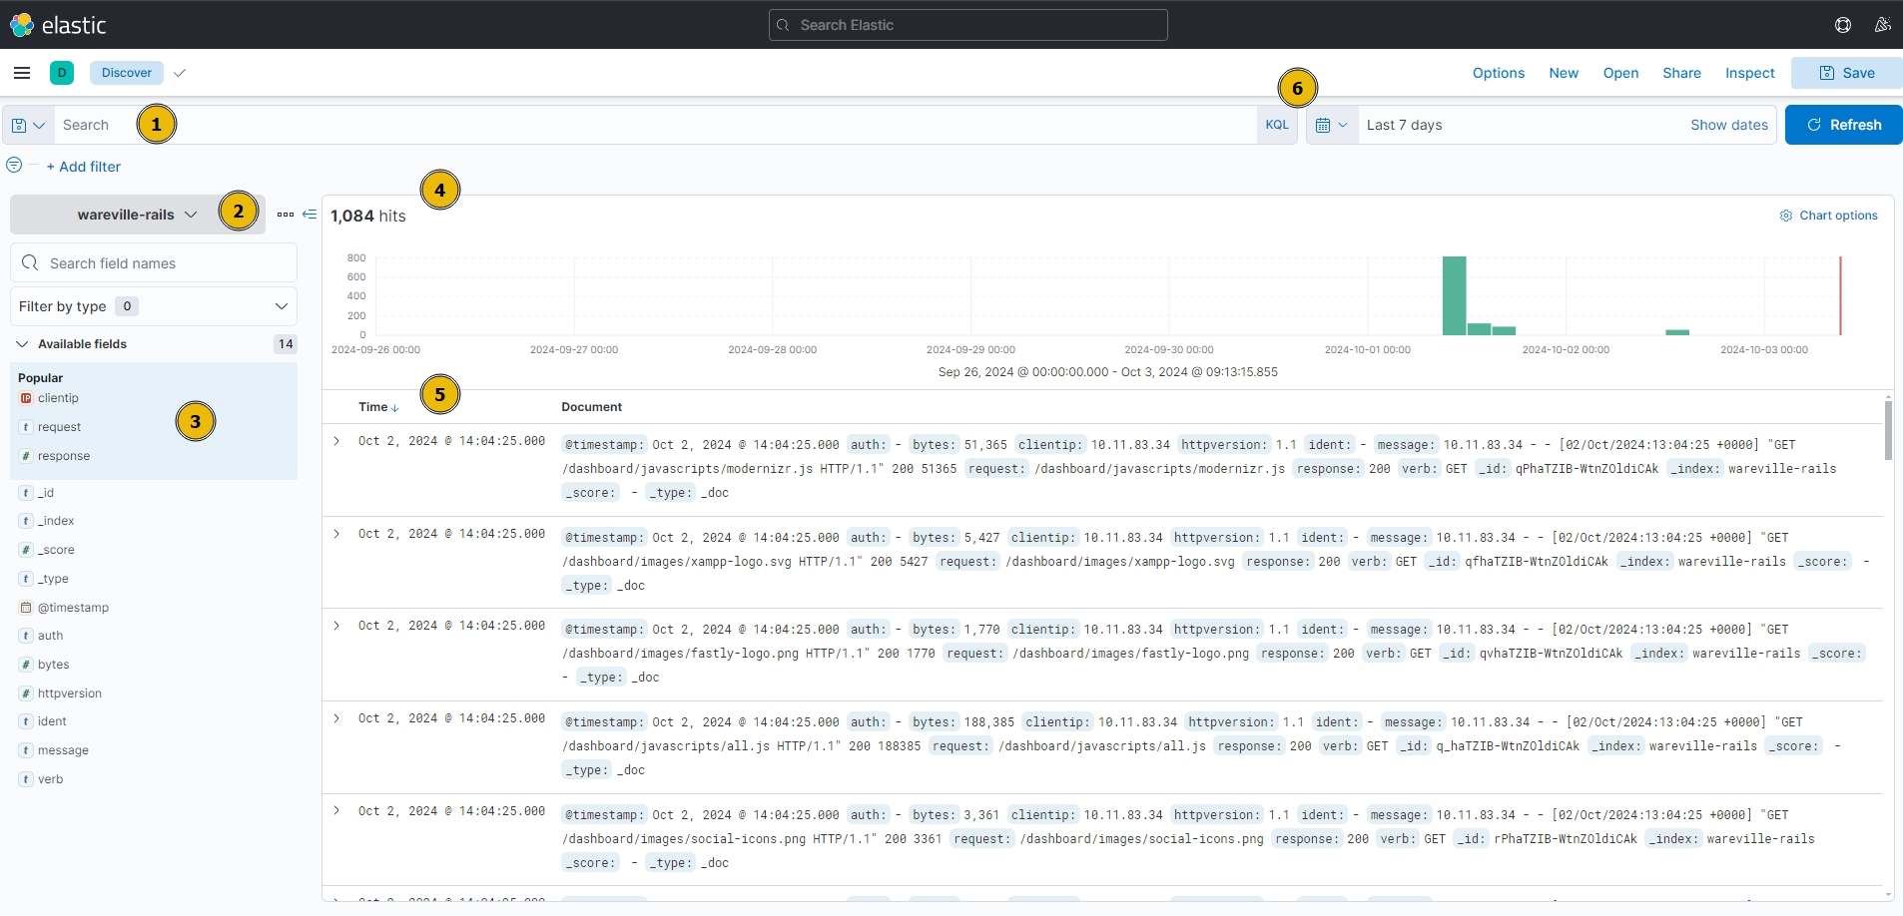Focus the Search field names box
The image size is (1903, 916).
[154, 262]
